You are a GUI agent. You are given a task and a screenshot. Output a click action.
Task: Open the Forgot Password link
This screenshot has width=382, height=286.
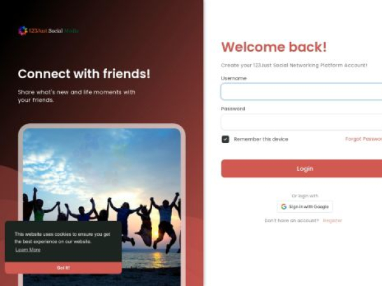pos(364,139)
